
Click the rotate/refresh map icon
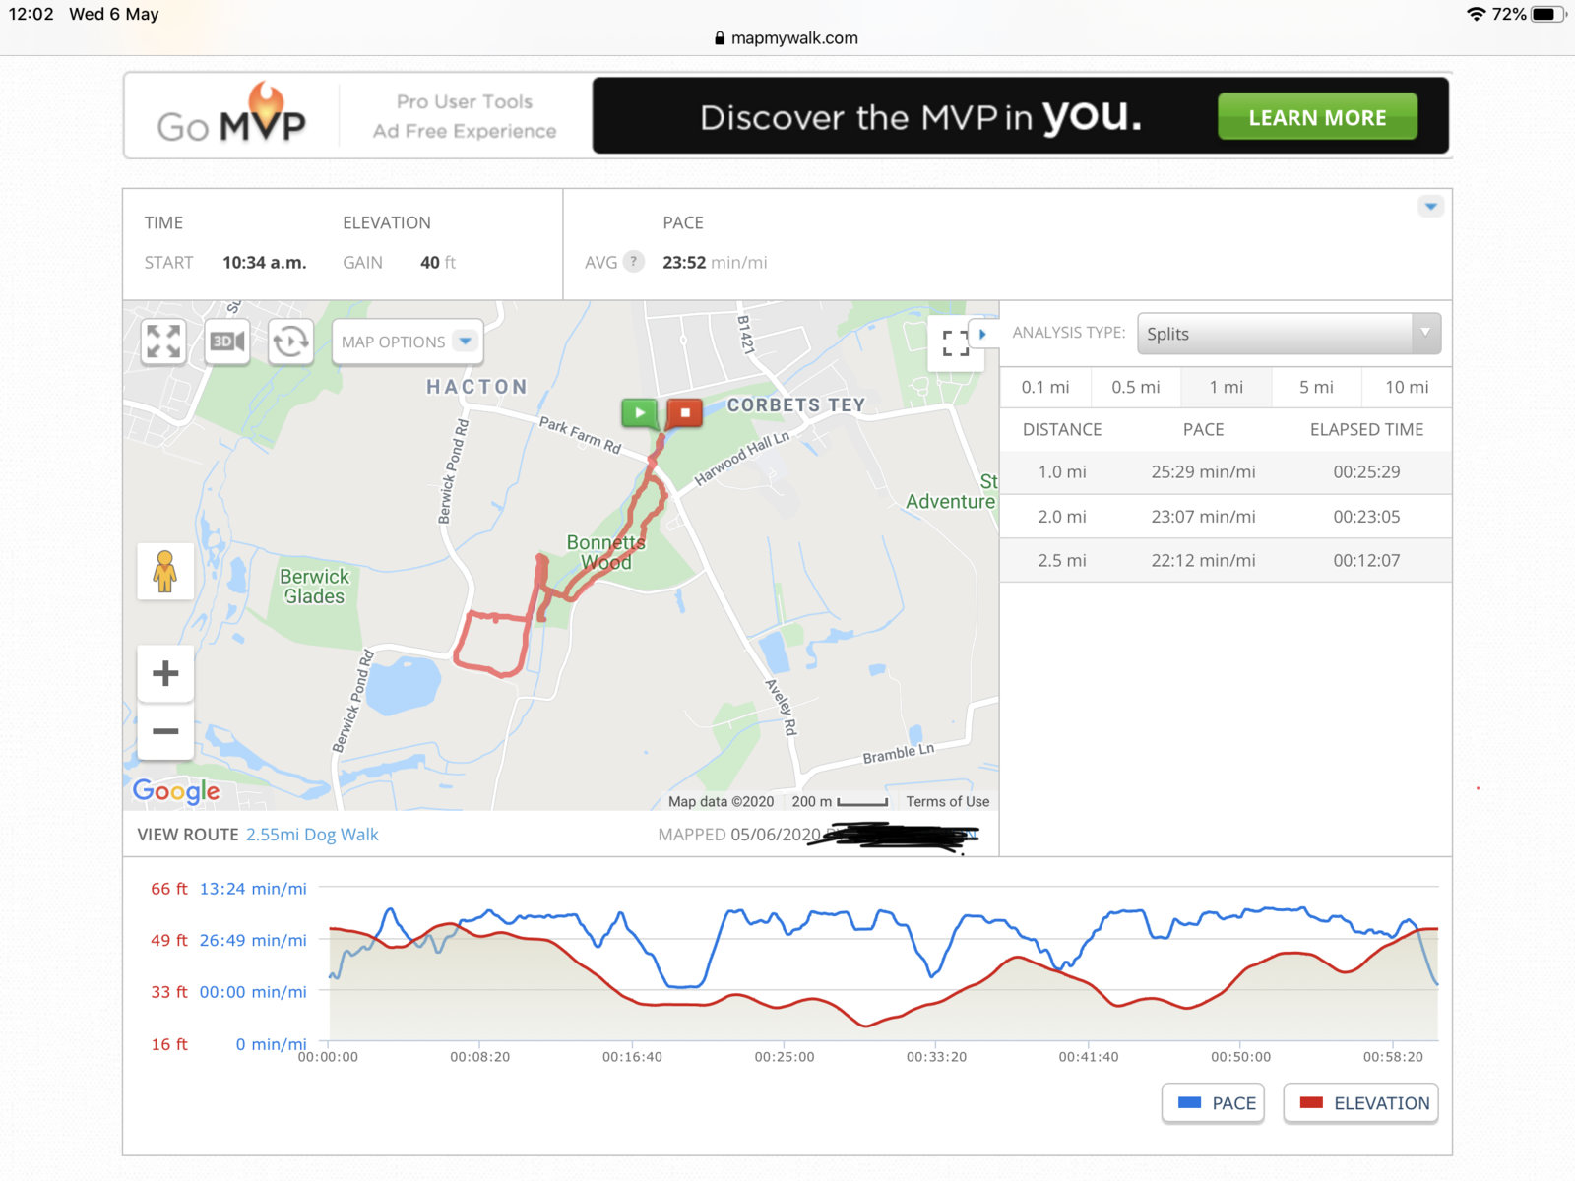[x=290, y=342]
